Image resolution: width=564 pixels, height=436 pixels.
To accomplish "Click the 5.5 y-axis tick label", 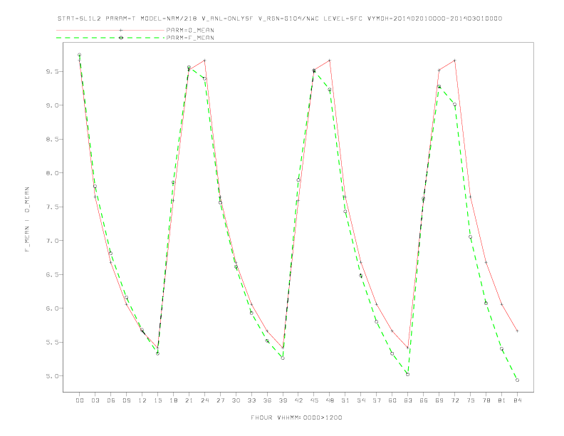I will [52, 342].
